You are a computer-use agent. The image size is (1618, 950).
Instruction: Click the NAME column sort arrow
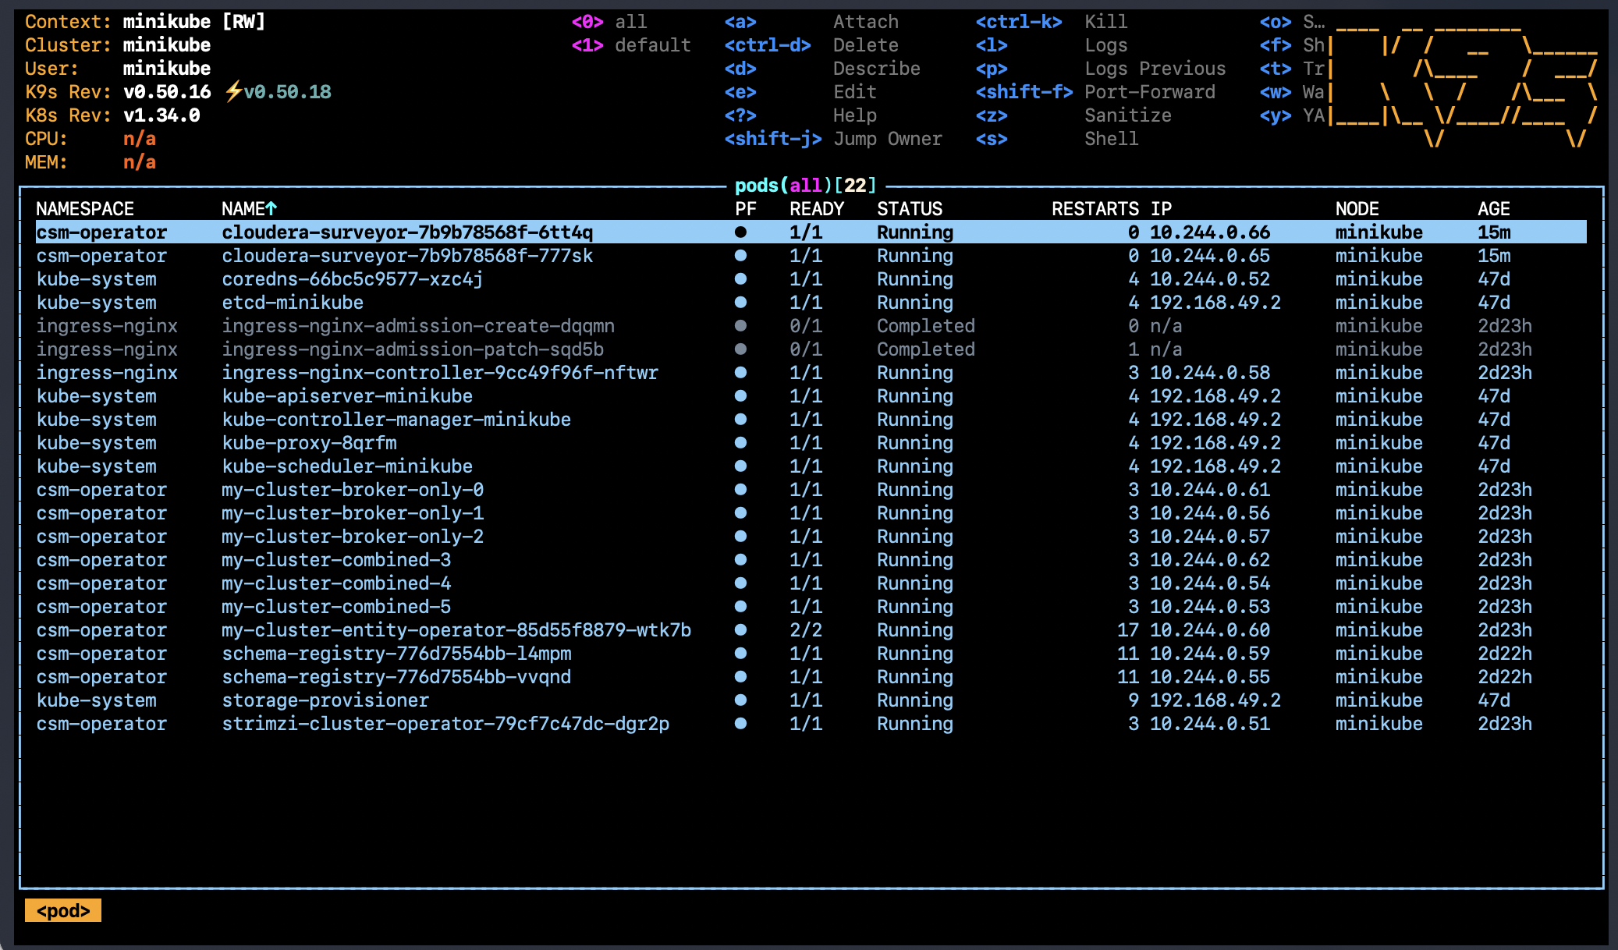point(271,209)
